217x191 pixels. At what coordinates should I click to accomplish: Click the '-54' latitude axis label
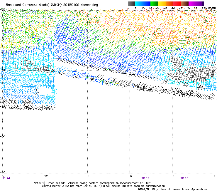[3, 70]
